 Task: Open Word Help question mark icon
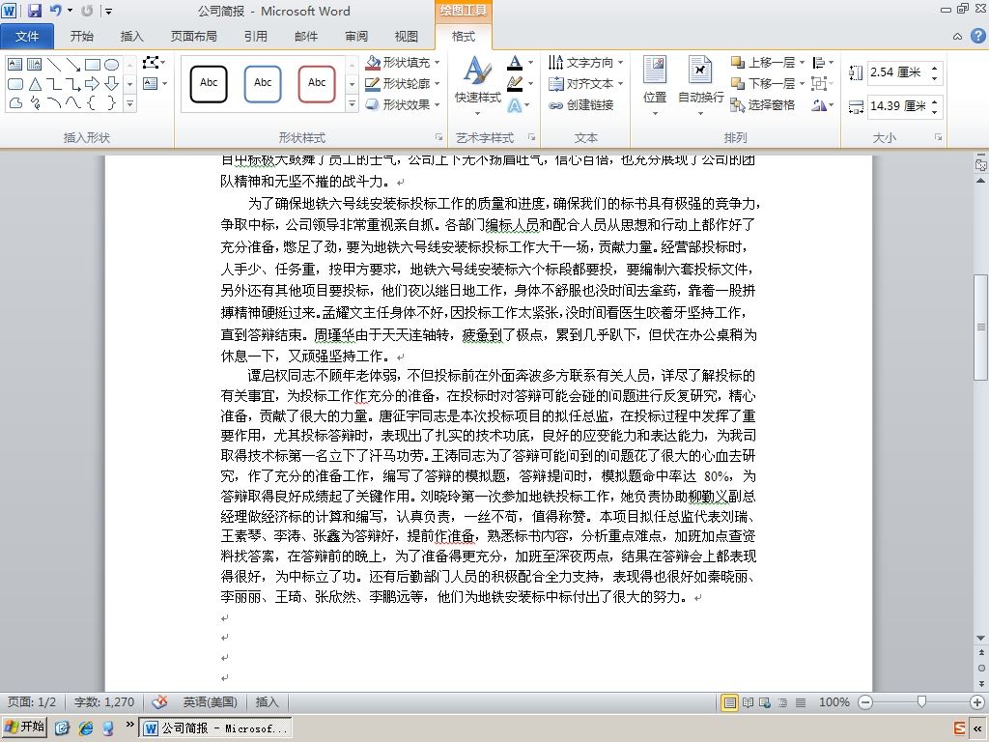click(977, 36)
